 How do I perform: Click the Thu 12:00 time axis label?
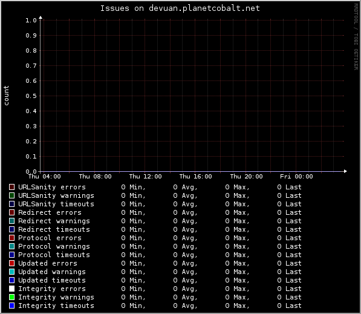145,177
